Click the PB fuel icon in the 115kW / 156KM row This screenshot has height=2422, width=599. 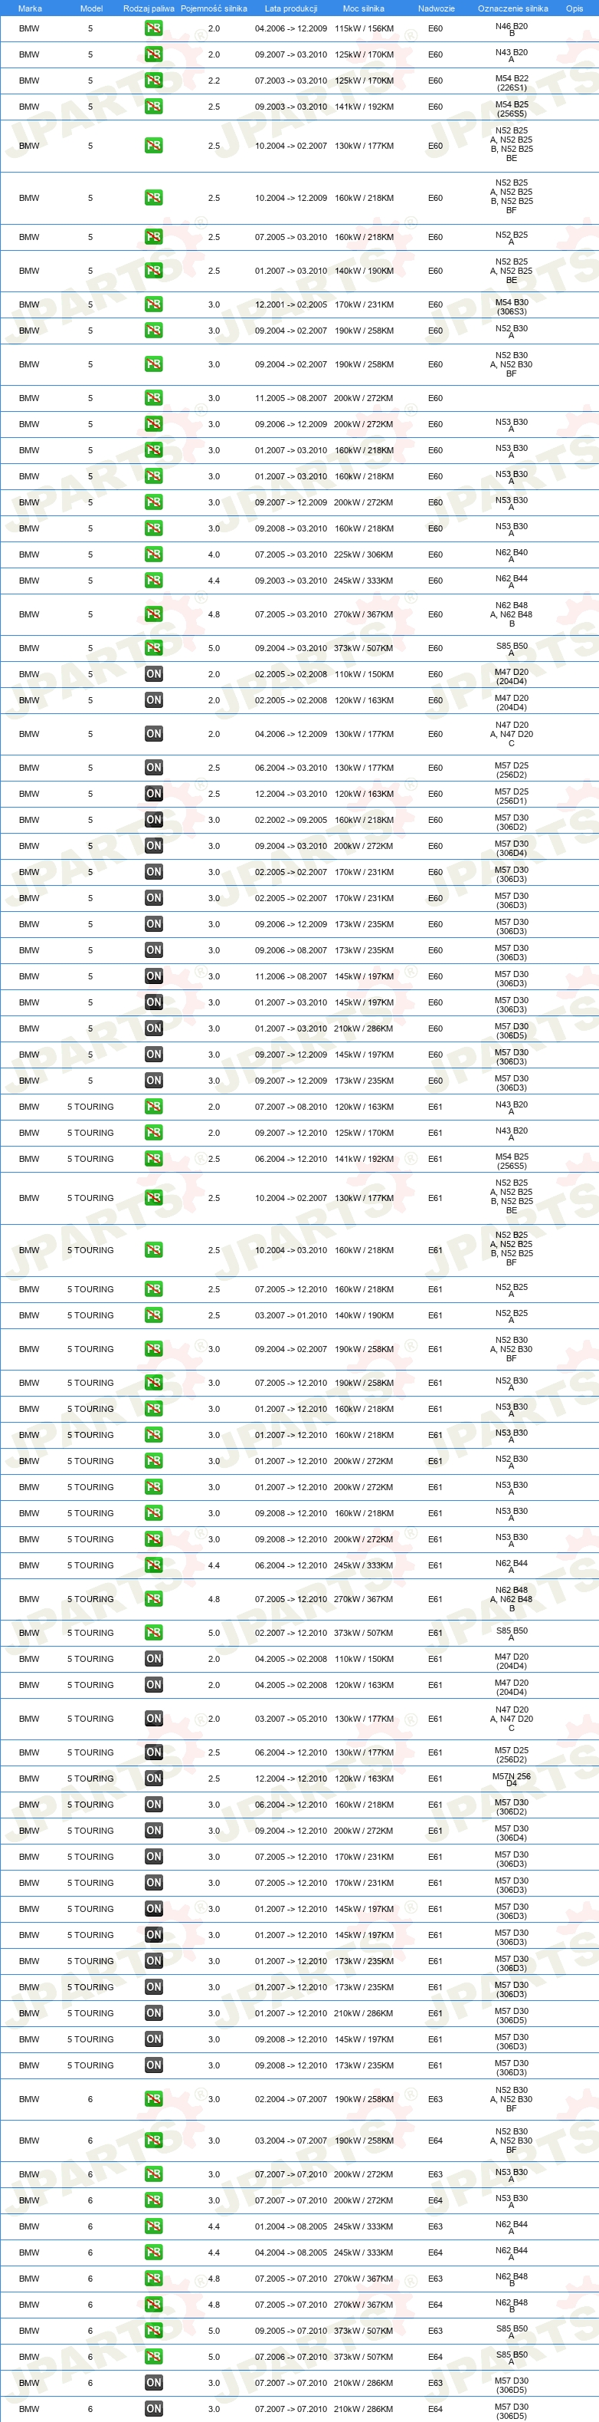coord(153,28)
